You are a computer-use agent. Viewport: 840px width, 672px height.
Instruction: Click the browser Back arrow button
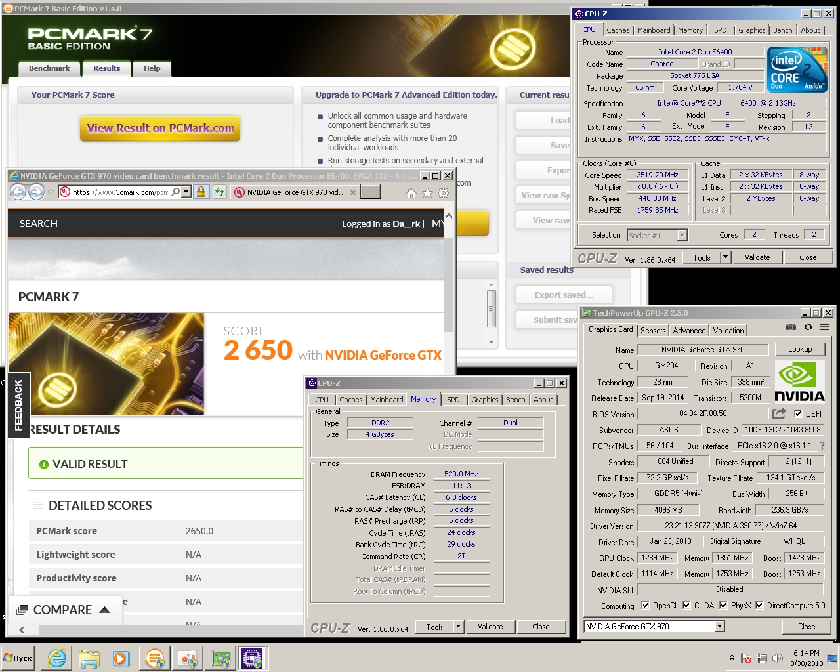pyautogui.click(x=18, y=192)
